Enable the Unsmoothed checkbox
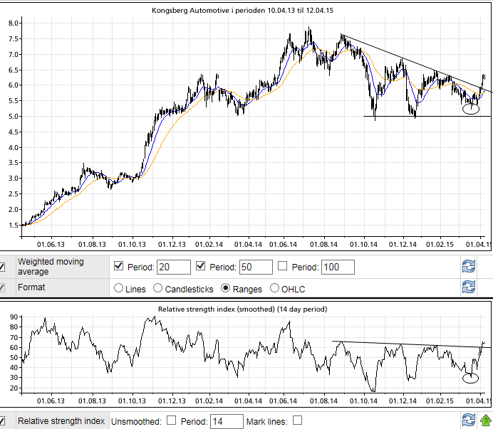The height and width of the screenshot is (429, 493). click(172, 421)
